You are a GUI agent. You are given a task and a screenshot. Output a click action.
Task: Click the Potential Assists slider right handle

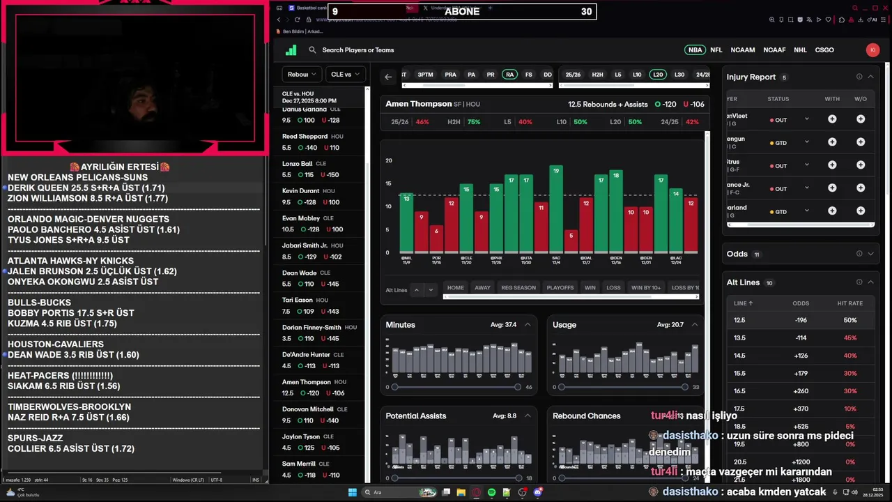(x=518, y=478)
